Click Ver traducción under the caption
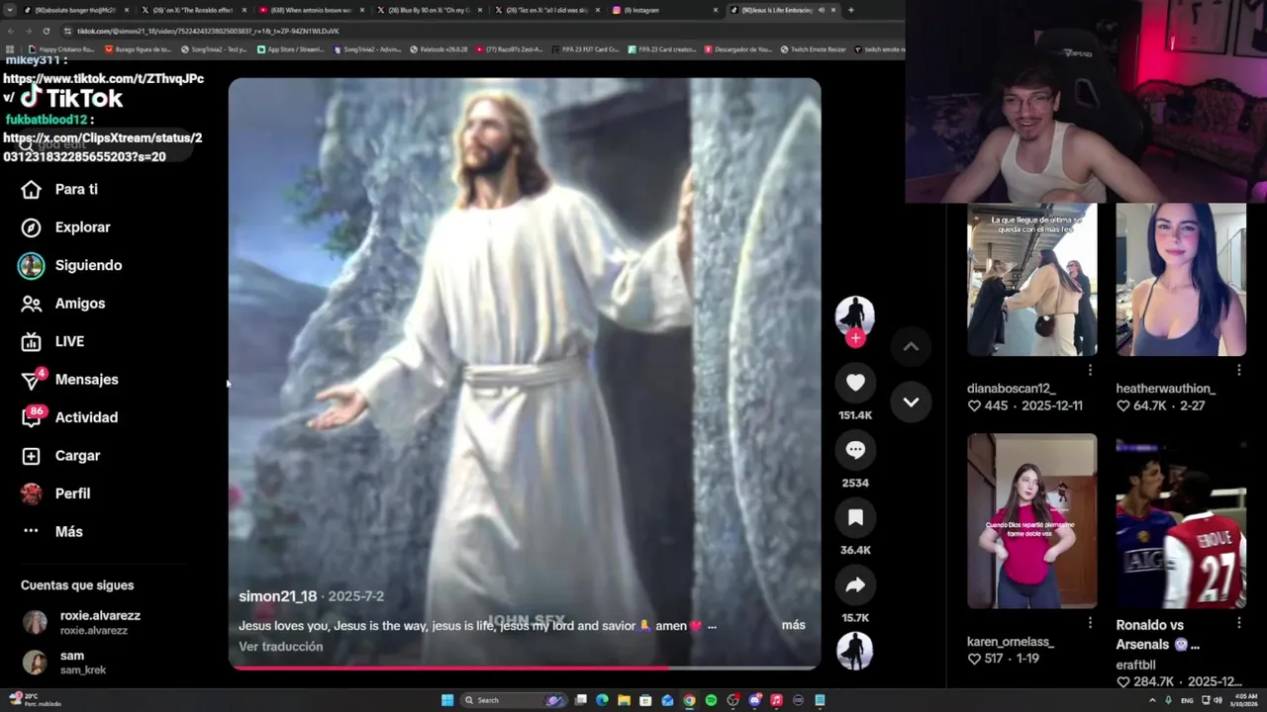 coord(280,647)
